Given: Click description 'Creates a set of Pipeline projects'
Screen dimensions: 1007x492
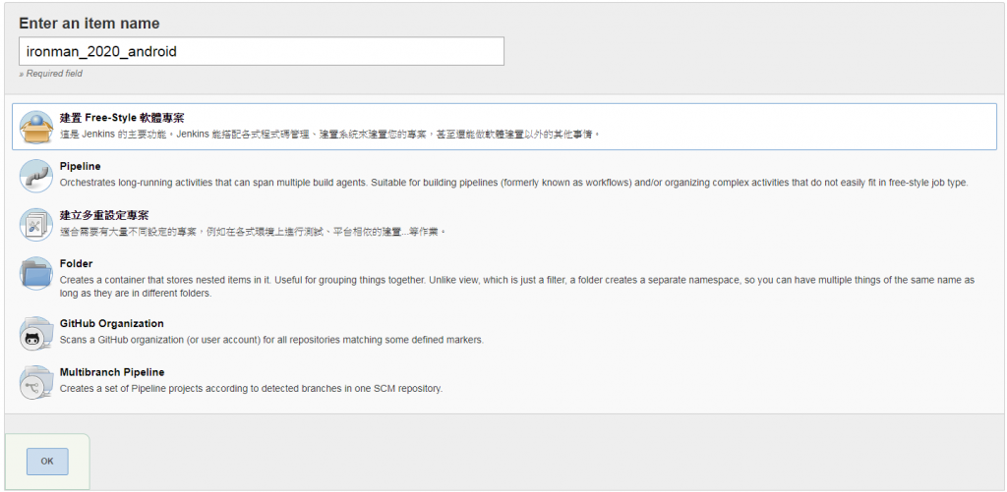Looking at the screenshot, I should [251, 389].
